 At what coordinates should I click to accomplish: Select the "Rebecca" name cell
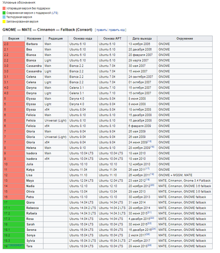tap(34, 208)
